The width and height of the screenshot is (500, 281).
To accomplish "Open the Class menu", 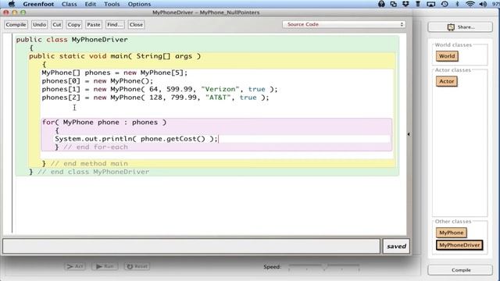I will tap(70, 4).
